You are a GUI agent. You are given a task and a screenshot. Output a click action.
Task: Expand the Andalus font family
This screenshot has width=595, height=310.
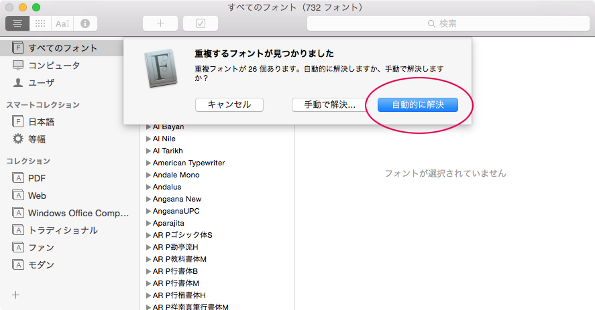[148, 187]
